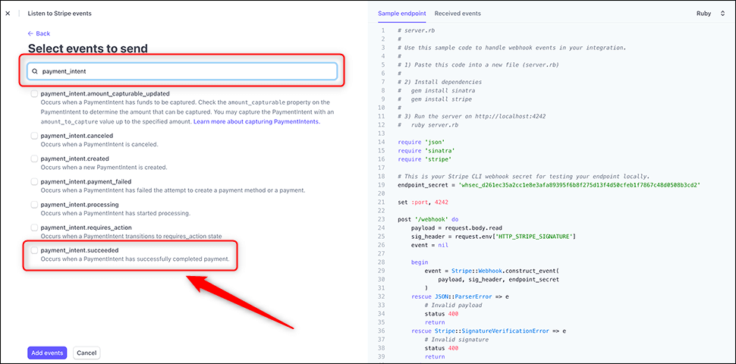Viewport: 736px width, 364px height.
Task: Click the "event = nil" code line
Action: click(x=428, y=244)
